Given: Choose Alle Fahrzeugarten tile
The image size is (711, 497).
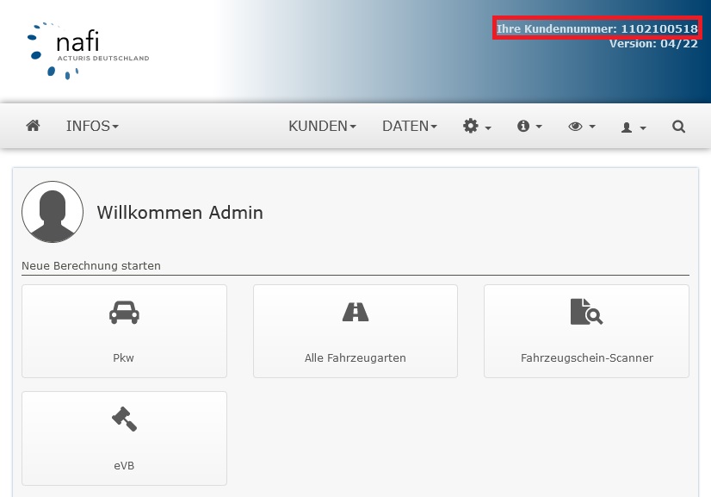Looking at the screenshot, I should click(x=355, y=331).
